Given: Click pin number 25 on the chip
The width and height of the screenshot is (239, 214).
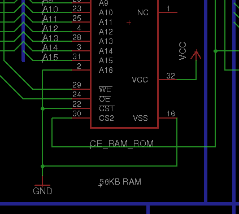Looking at the screenshot, I should tap(77, 18).
